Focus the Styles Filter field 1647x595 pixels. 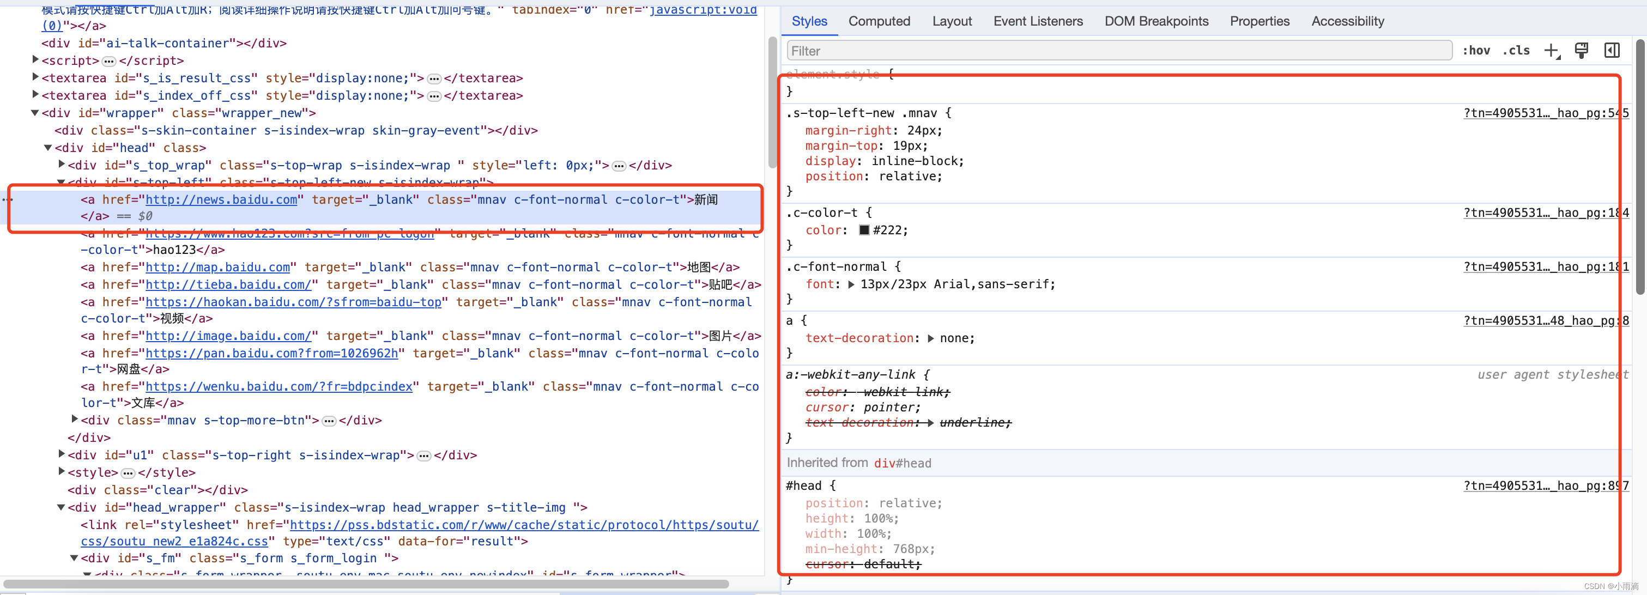1119,51
